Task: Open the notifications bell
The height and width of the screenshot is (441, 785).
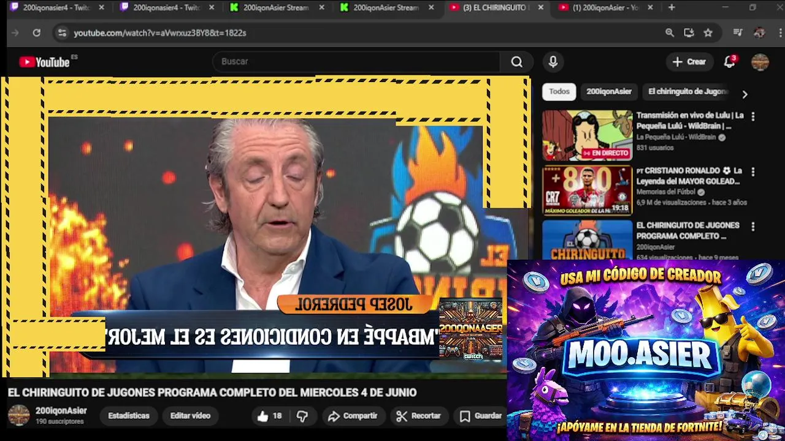Action: pos(729,62)
